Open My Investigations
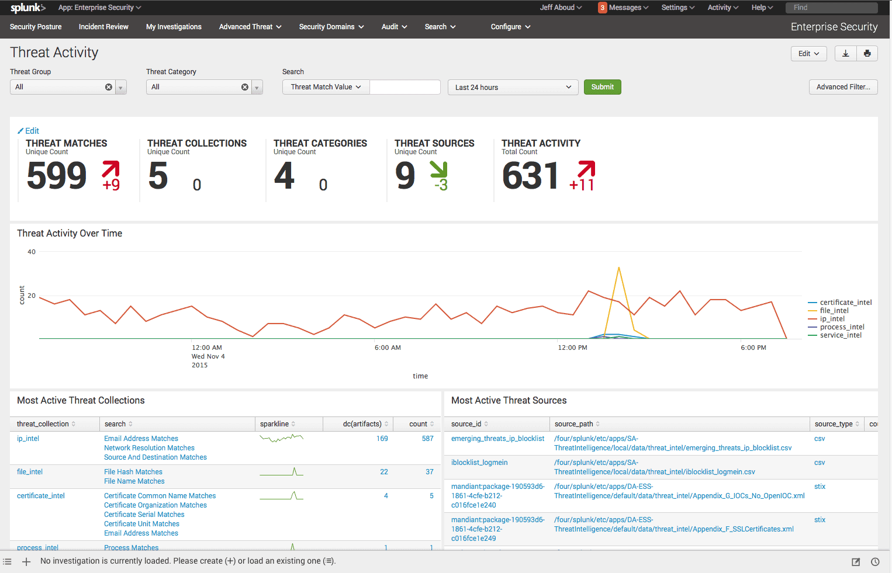892x573 pixels. [x=174, y=27]
